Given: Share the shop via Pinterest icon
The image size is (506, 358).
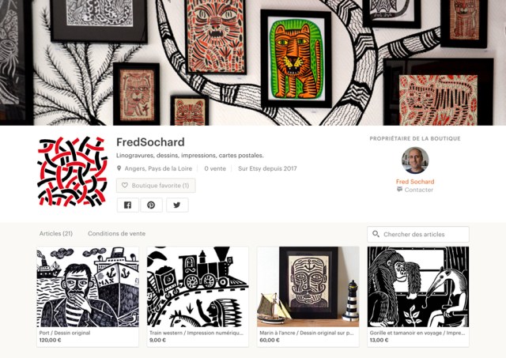Looking at the screenshot, I should click(151, 205).
